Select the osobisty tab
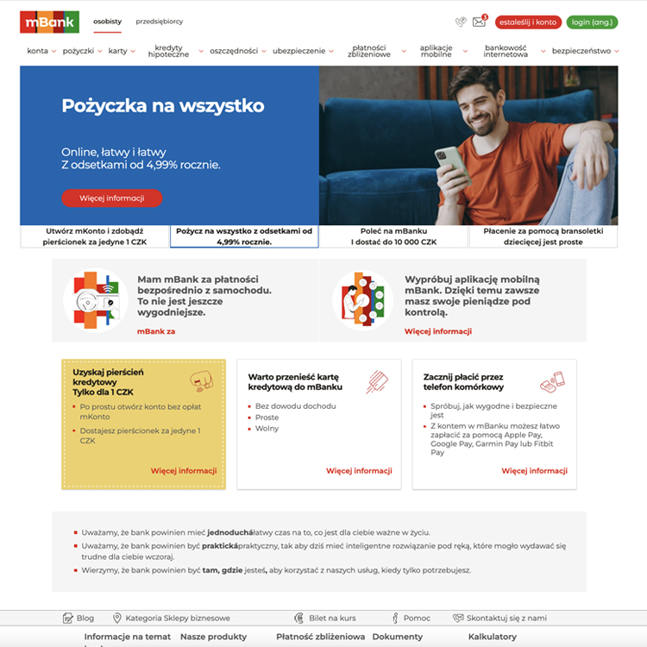Viewport: 647px width, 647px height. point(107,22)
